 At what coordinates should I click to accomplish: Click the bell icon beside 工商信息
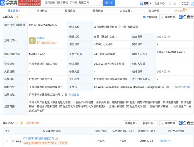tap(17, 17)
